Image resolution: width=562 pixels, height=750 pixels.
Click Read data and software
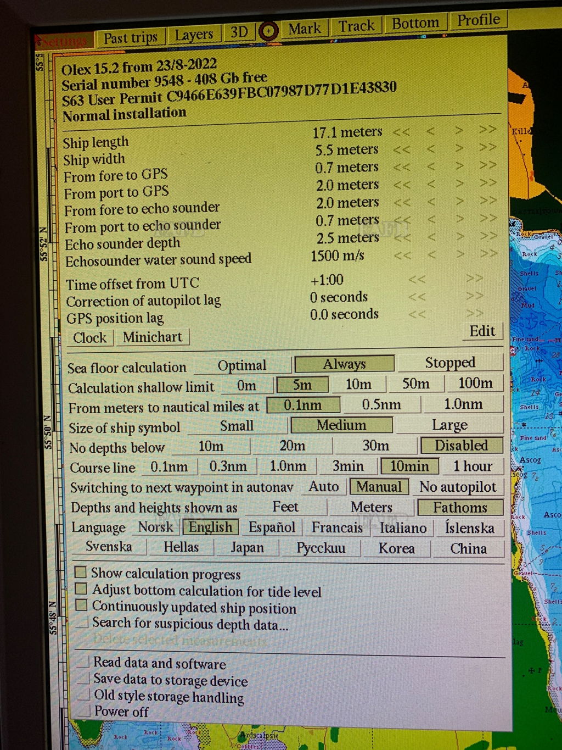click(159, 663)
